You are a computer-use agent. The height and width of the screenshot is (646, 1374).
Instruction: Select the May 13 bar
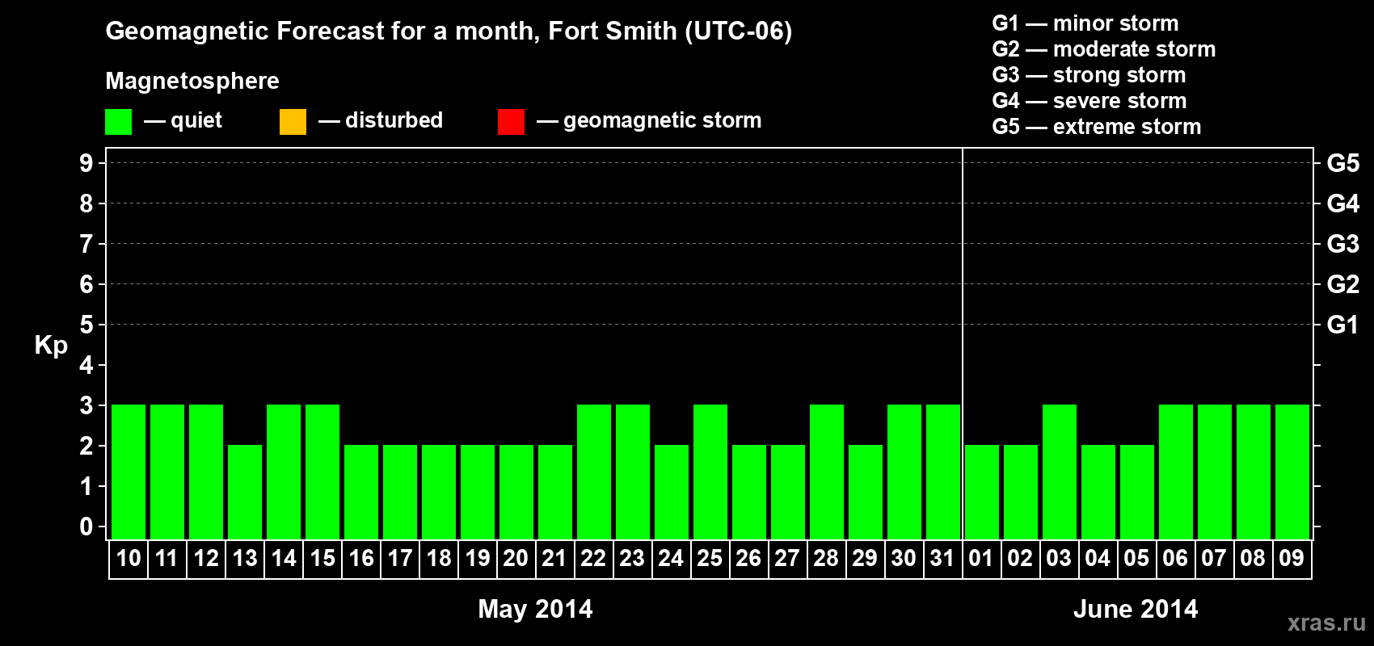245,492
